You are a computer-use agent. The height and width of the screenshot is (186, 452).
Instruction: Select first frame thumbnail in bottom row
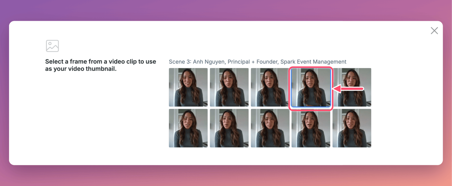188,128
